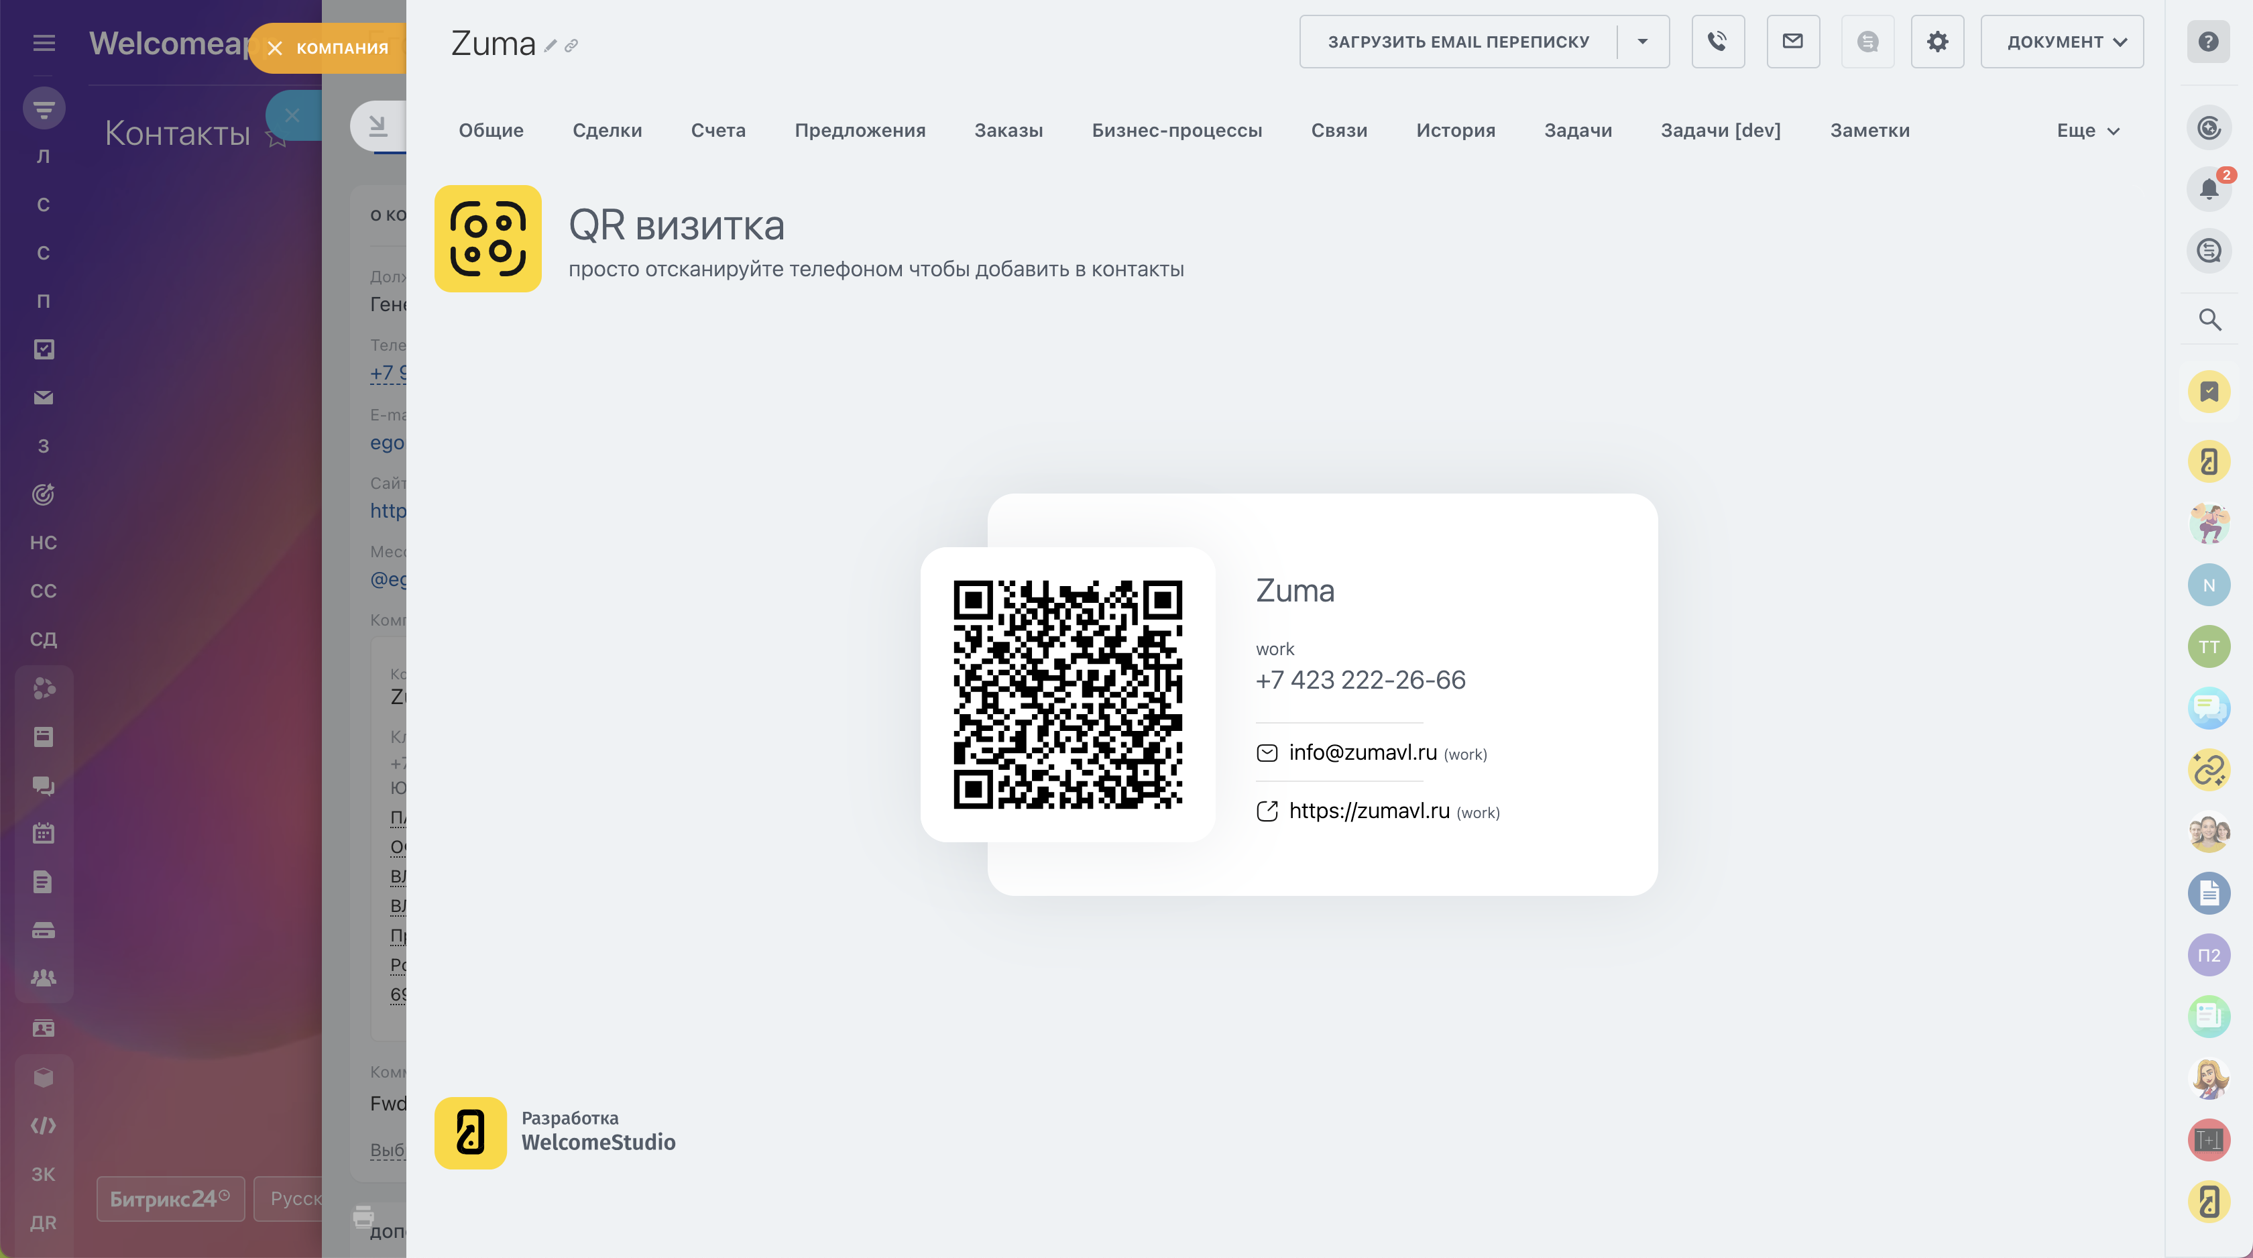Close the Компания slider panel
The height and width of the screenshot is (1258, 2253).
pos(276,48)
